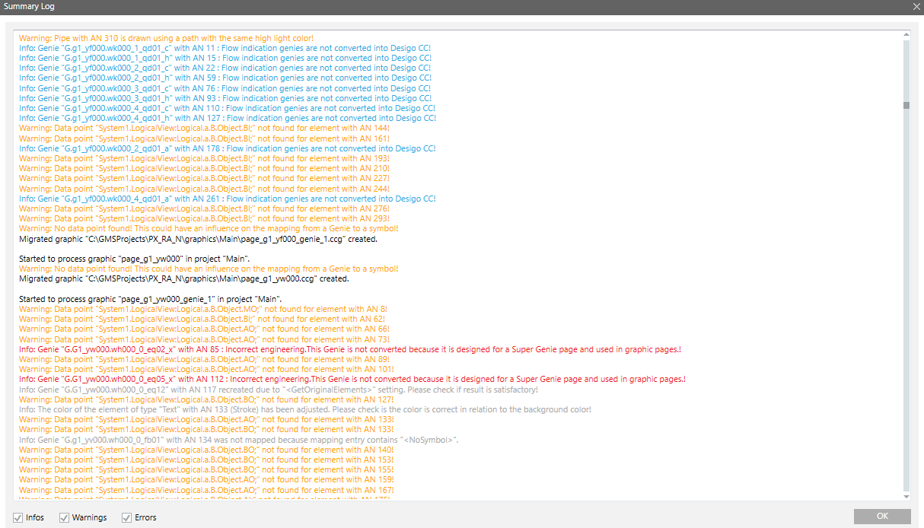Click the Genie AN 178 info line
The width and height of the screenshot is (924, 528).
click(227, 148)
